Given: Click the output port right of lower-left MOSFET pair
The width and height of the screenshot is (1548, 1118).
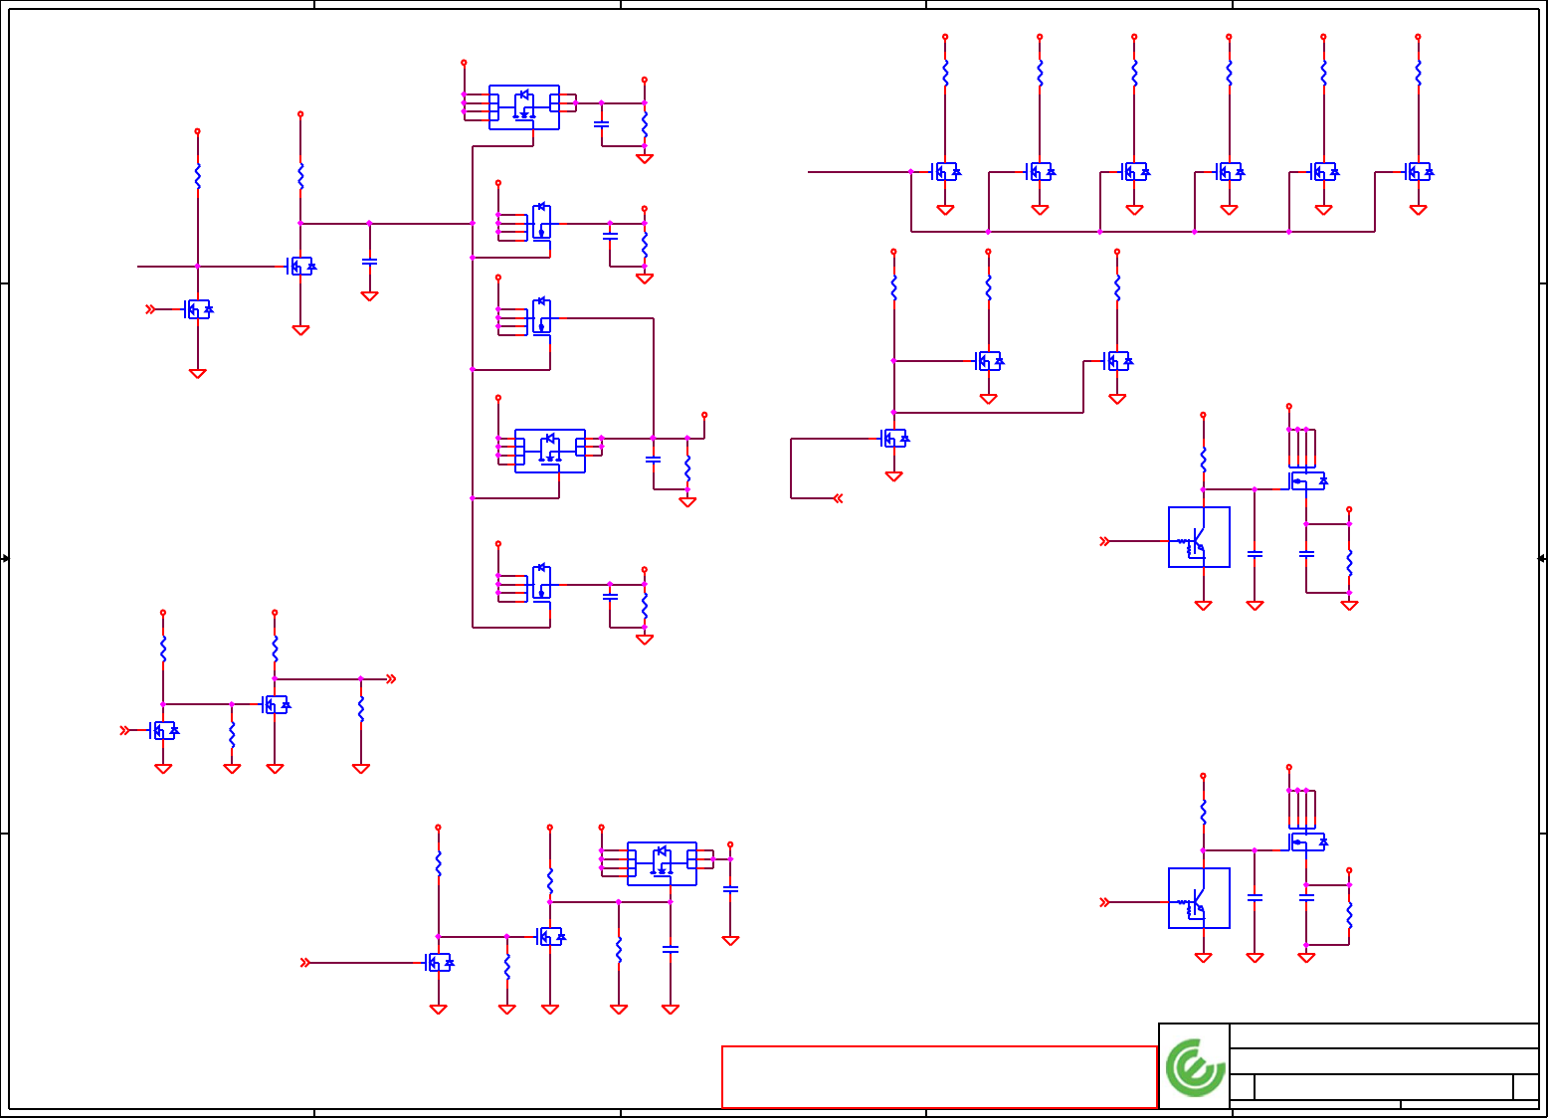Looking at the screenshot, I should click(391, 679).
